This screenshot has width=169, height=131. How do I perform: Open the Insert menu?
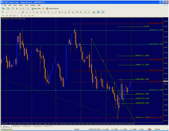pyautogui.click(x=15, y=5)
